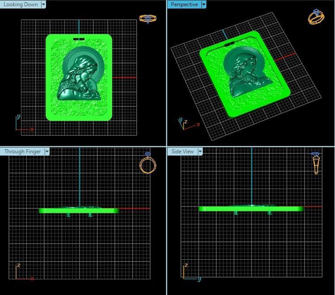Click the Looking Down viewport label
This screenshot has height=295, width=335.
pos(21,4)
